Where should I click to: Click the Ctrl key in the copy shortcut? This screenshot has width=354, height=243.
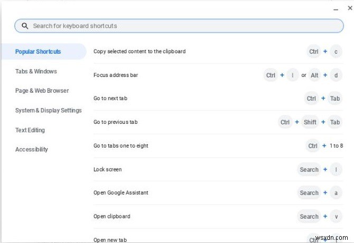[314, 52]
